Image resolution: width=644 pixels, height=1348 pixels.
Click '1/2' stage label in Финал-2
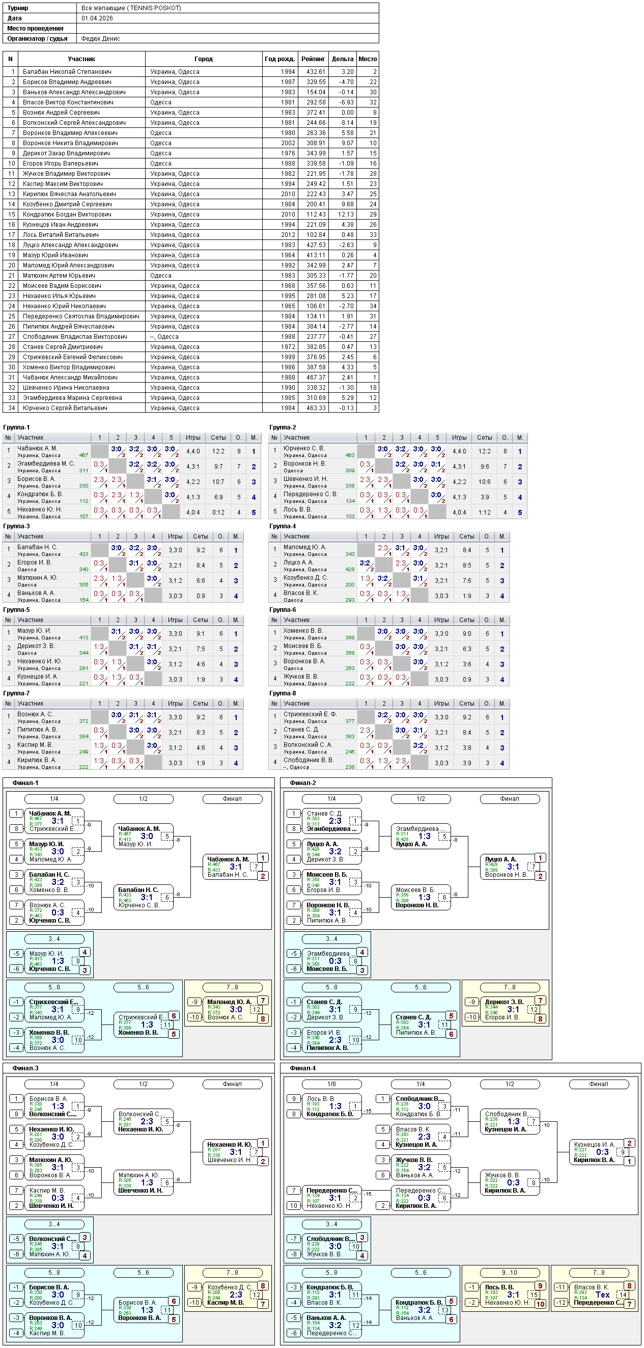(421, 799)
